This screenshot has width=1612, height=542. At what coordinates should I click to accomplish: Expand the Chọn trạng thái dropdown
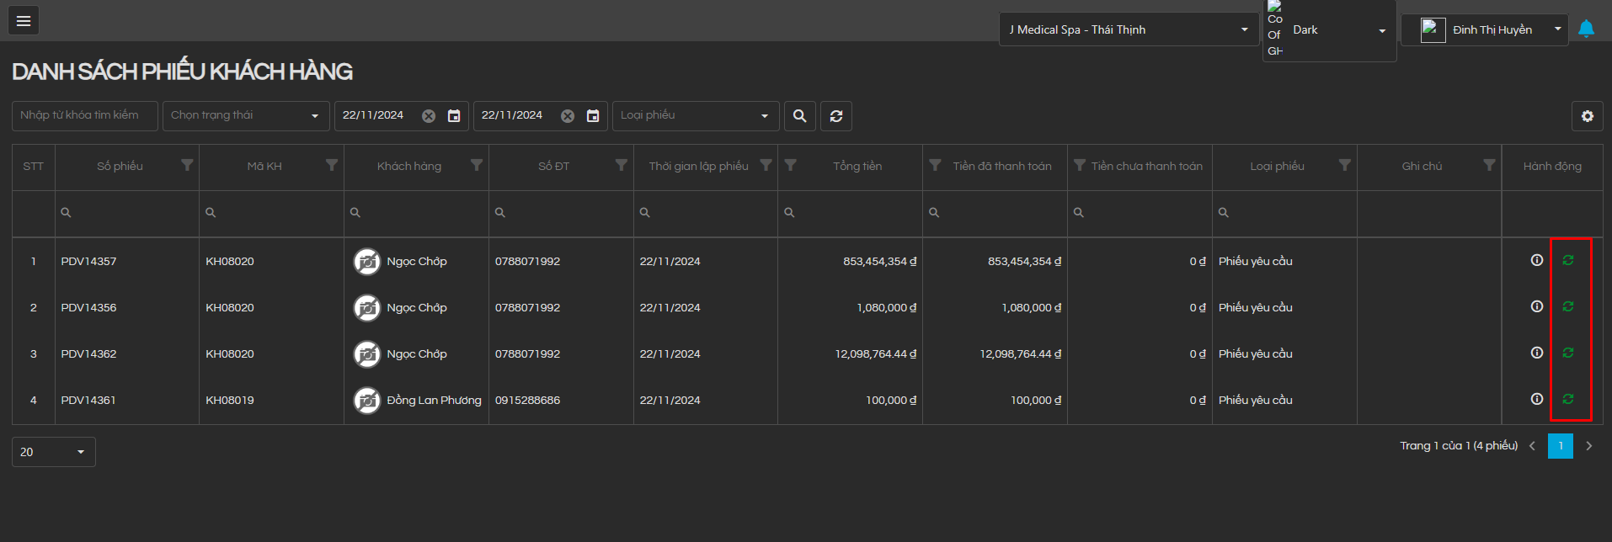245,116
